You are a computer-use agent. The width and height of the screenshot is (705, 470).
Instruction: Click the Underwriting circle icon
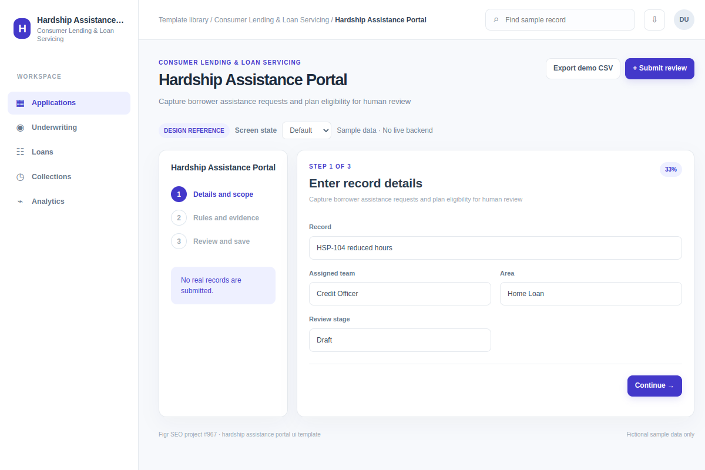pos(21,127)
